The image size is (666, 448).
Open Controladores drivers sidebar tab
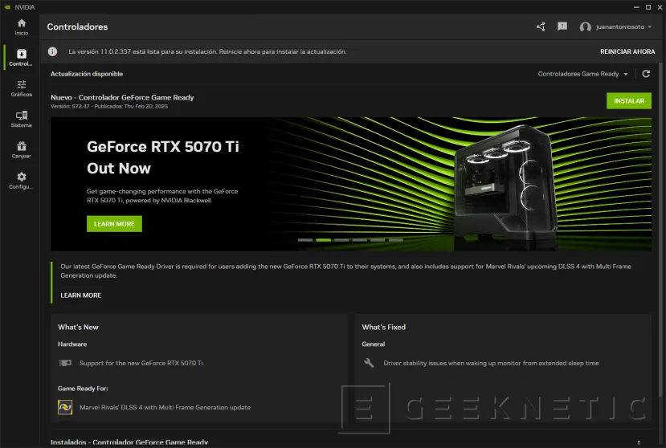[x=21, y=58]
